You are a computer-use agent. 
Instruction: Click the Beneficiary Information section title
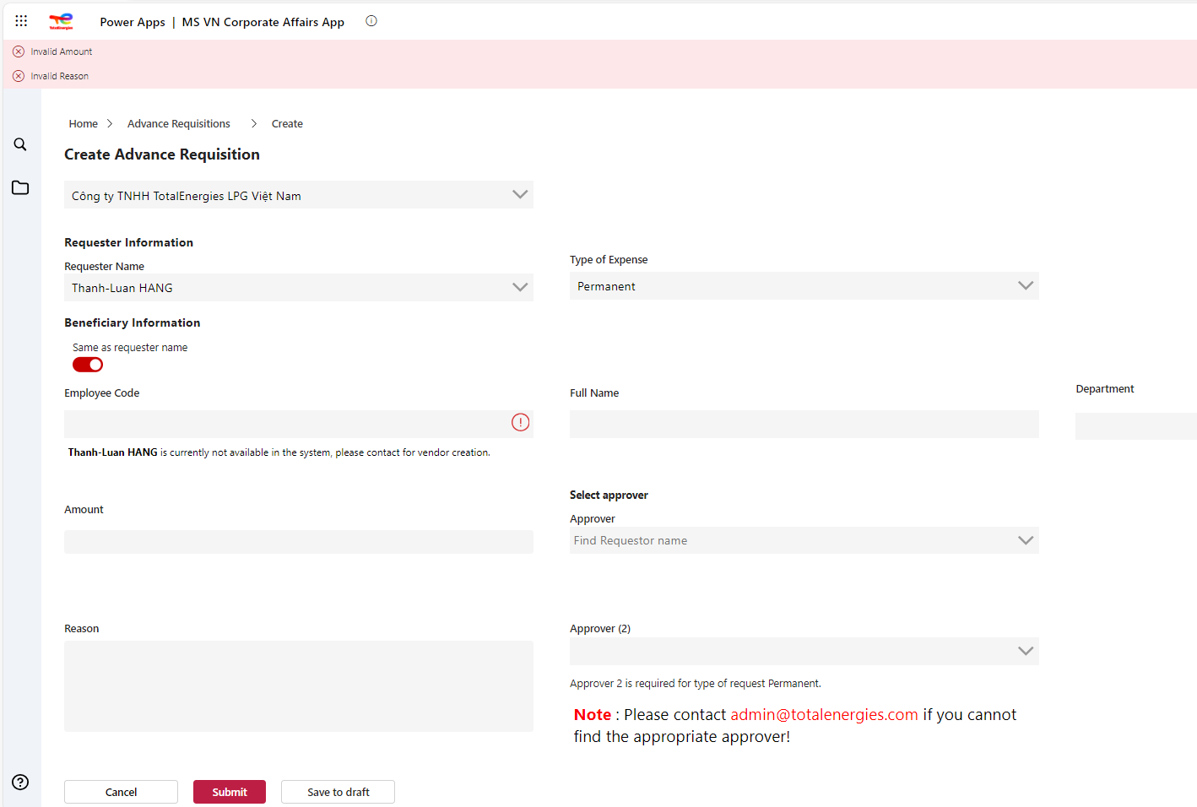pos(133,322)
